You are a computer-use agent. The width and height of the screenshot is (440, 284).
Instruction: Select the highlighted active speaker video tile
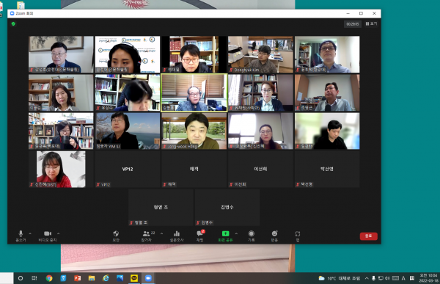(x=194, y=92)
